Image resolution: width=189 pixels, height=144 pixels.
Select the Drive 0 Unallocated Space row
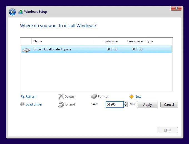[96, 49]
